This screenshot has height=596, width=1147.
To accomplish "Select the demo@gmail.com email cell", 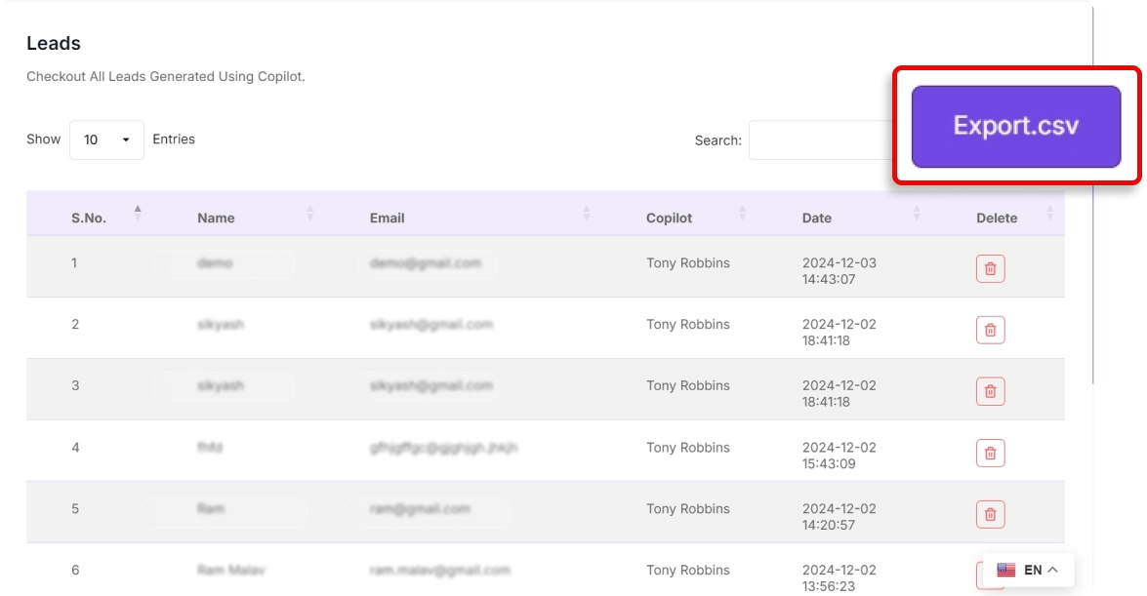I will tap(426, 263).
